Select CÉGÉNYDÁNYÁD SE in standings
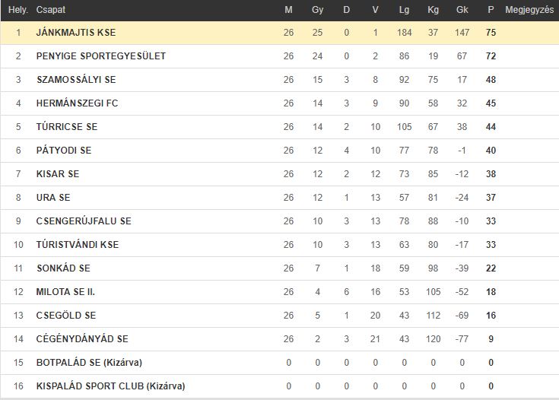Screen dimensions: 559x400 (82, 338)
